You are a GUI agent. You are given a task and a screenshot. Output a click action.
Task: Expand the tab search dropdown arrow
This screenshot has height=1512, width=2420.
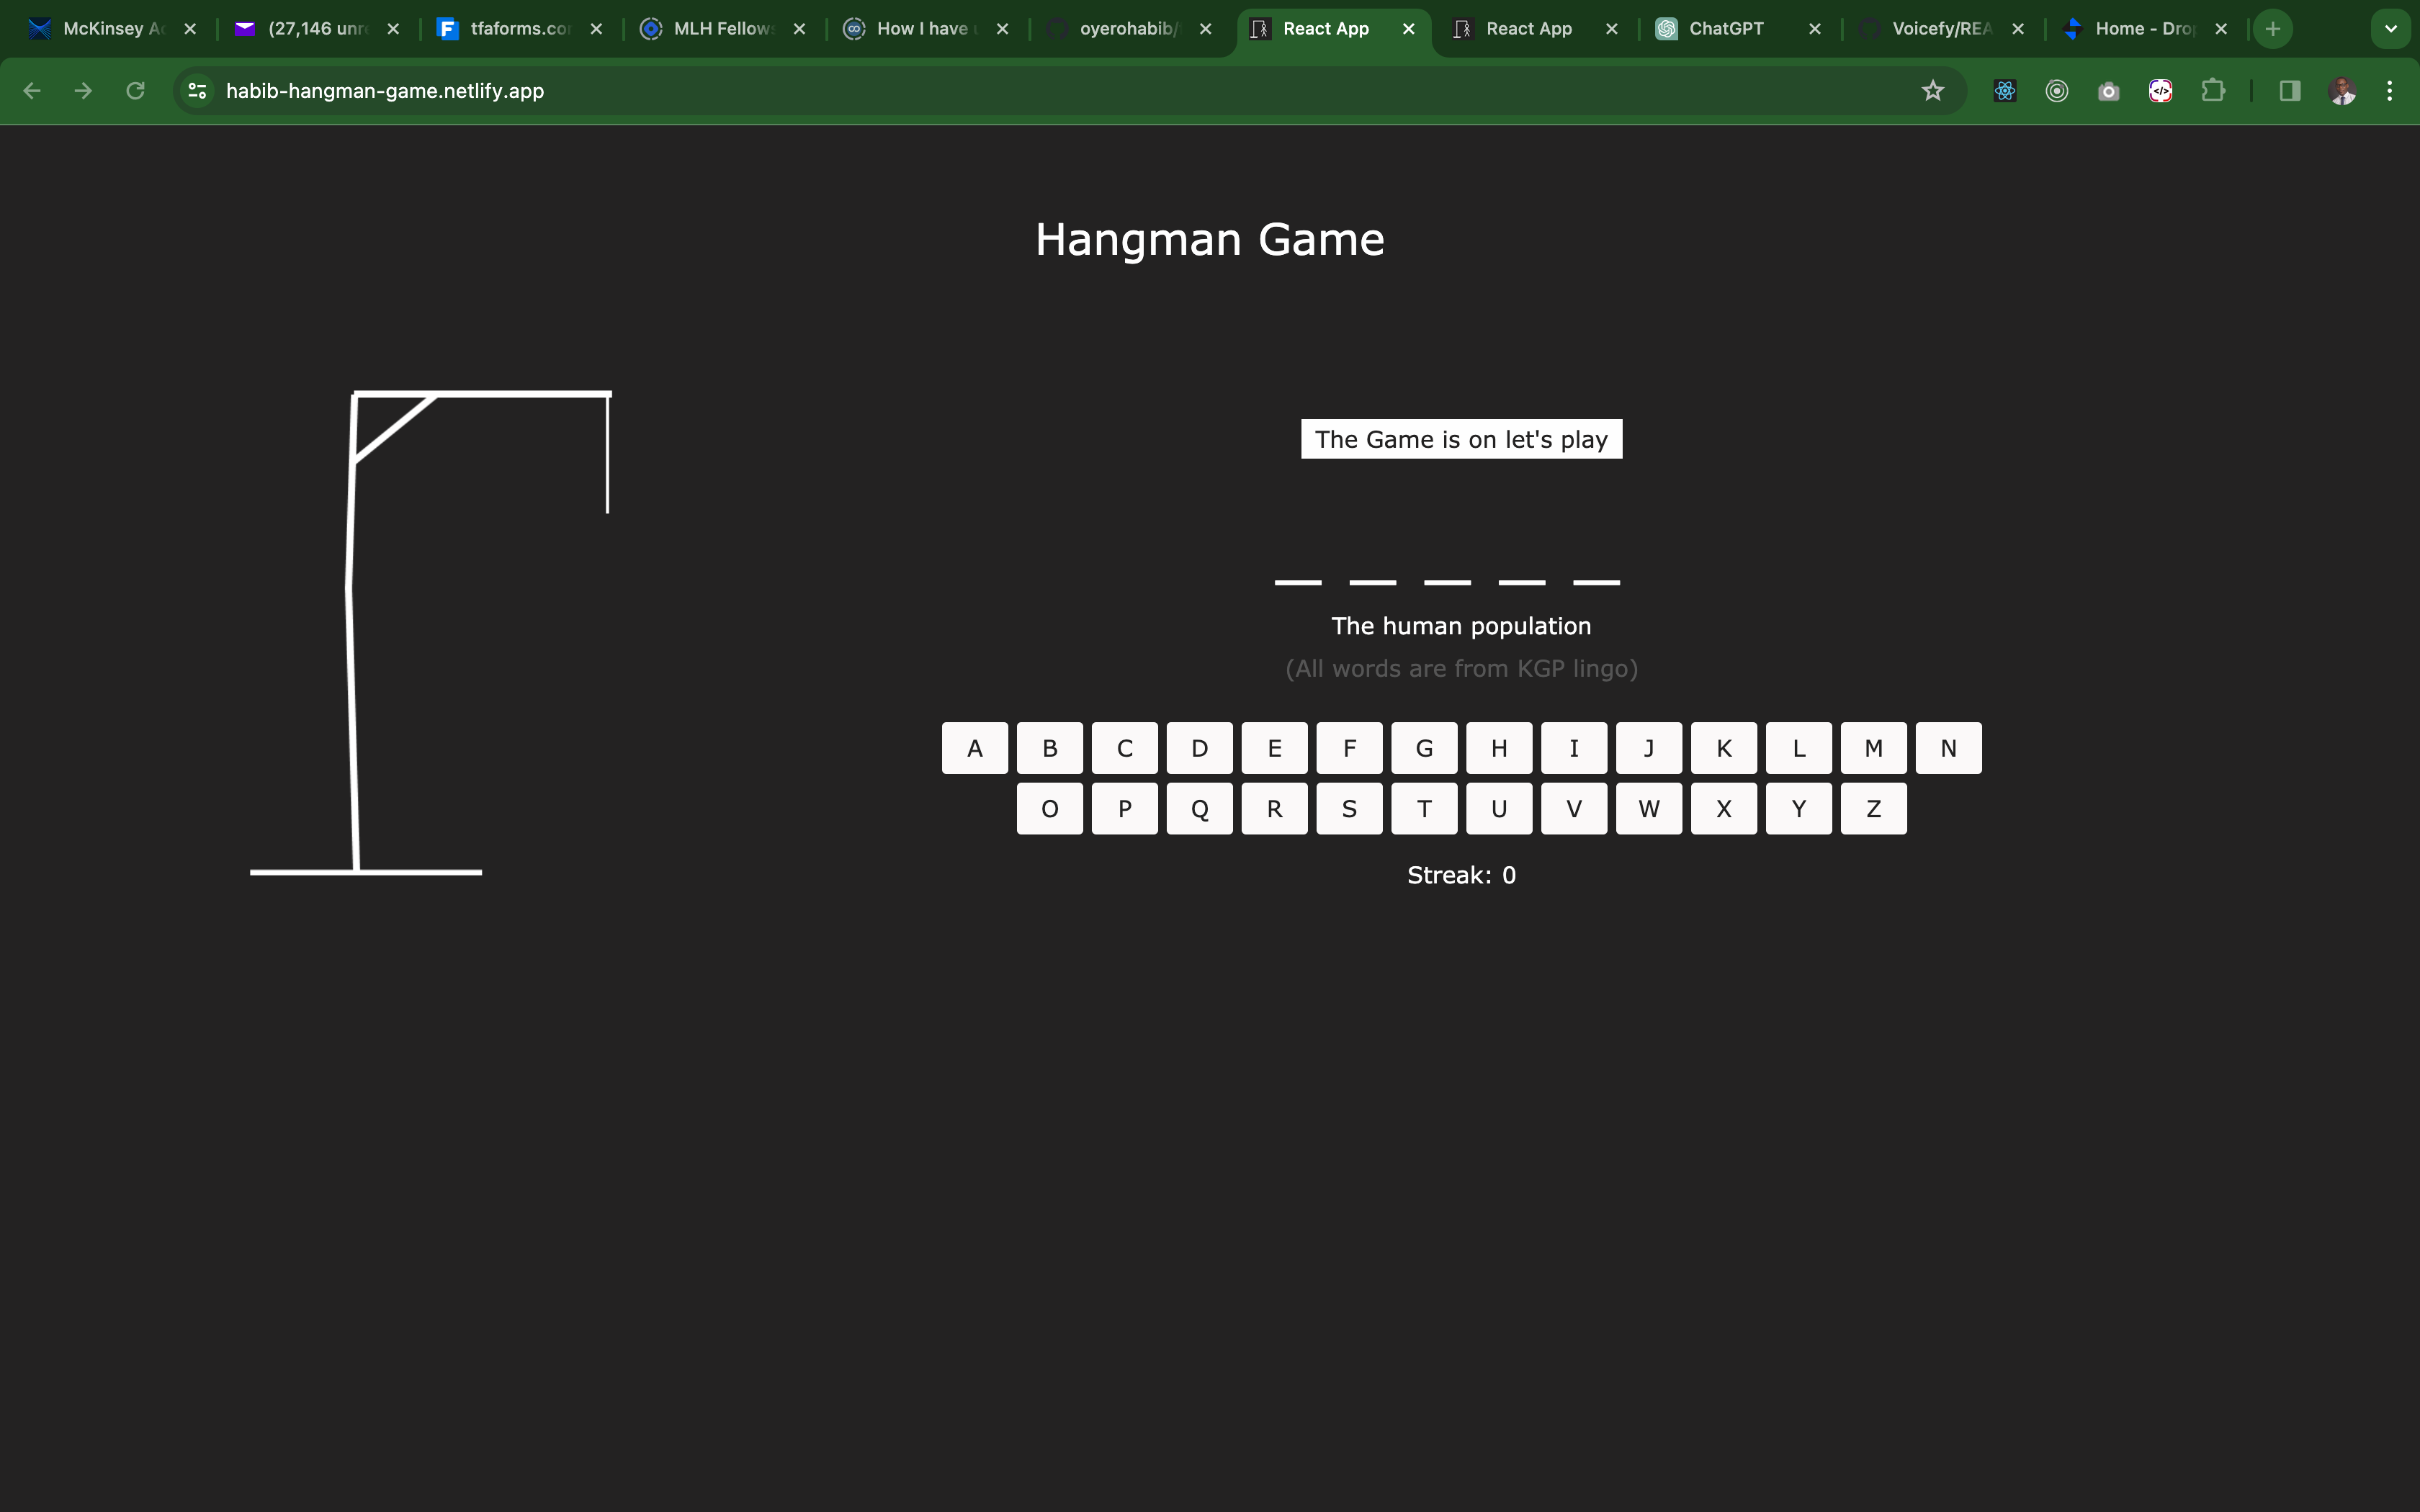pos(2390,29)
